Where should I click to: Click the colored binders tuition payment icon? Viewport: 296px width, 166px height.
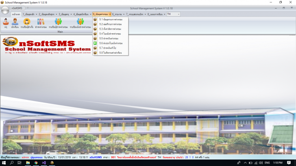click(41, 23)
